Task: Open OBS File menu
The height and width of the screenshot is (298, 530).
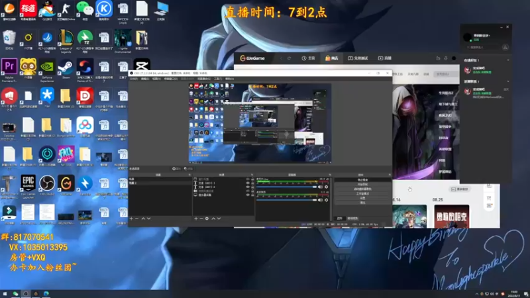Action: 134,79
